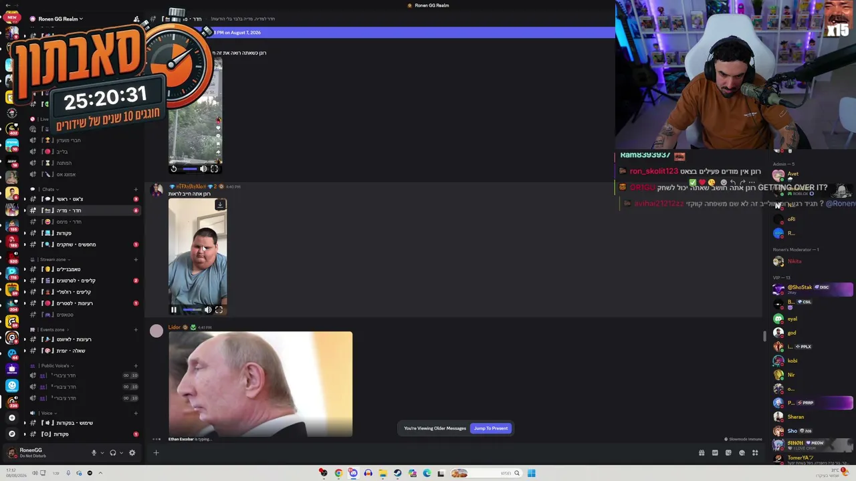The image size is (856, 481).
Task: Open the שאלה · יומית channel
Action: tap(84, 351)
